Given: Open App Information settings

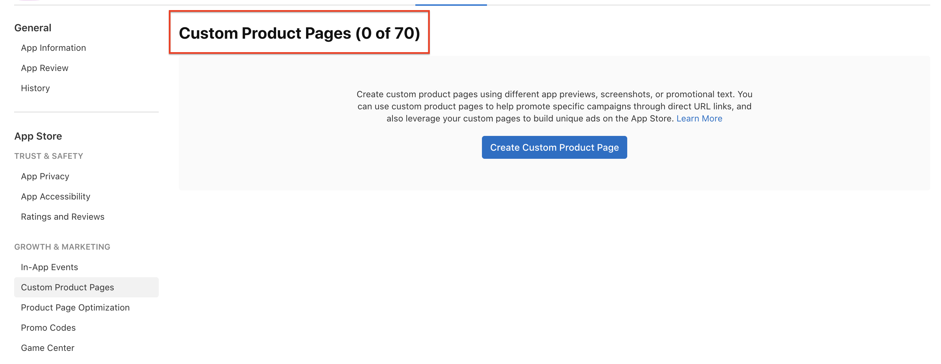Looking at the screenshot, I should coord(53,47).
